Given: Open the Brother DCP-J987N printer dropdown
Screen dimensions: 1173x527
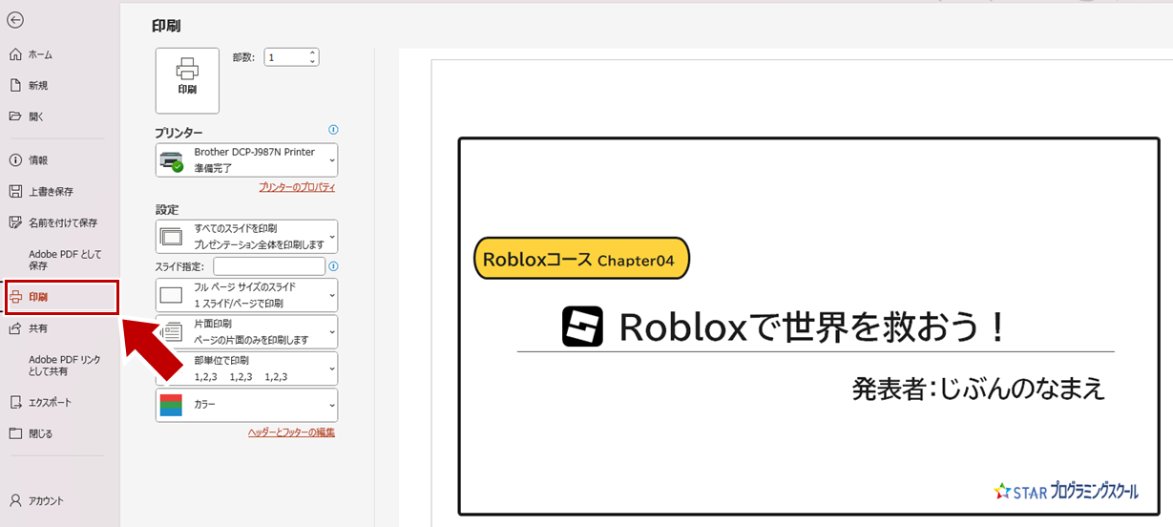Looking at the screenshot, I should [x=246, y=160].
